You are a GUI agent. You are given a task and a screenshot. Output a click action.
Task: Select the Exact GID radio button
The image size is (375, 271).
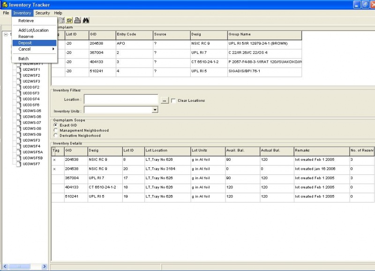point(56,125)
